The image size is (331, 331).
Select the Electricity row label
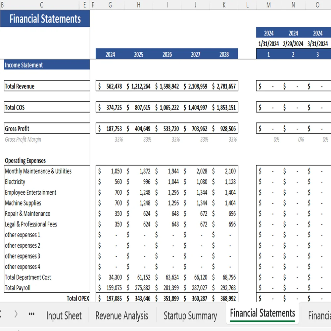pyautogui.click(x=15, y=181)
